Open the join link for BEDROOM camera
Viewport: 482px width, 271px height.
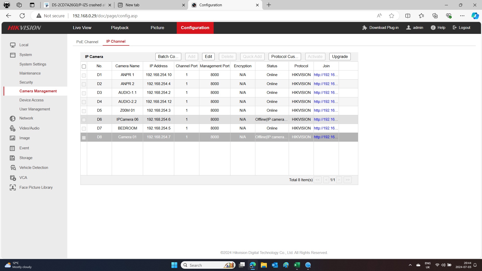point(326,128)
